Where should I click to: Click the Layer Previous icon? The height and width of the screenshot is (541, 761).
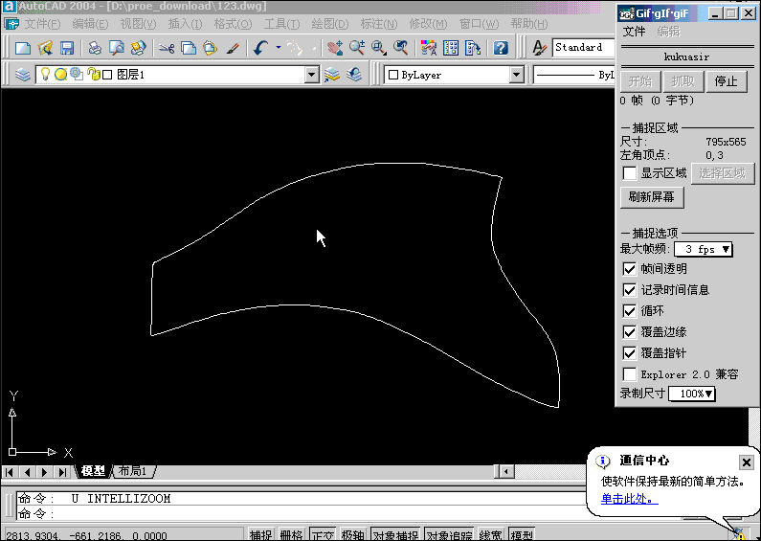[355, 75]
